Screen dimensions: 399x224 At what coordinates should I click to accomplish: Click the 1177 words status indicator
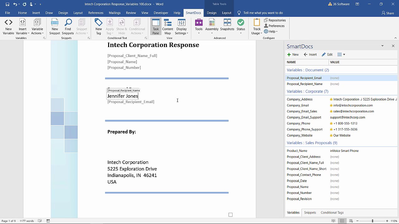26,221
